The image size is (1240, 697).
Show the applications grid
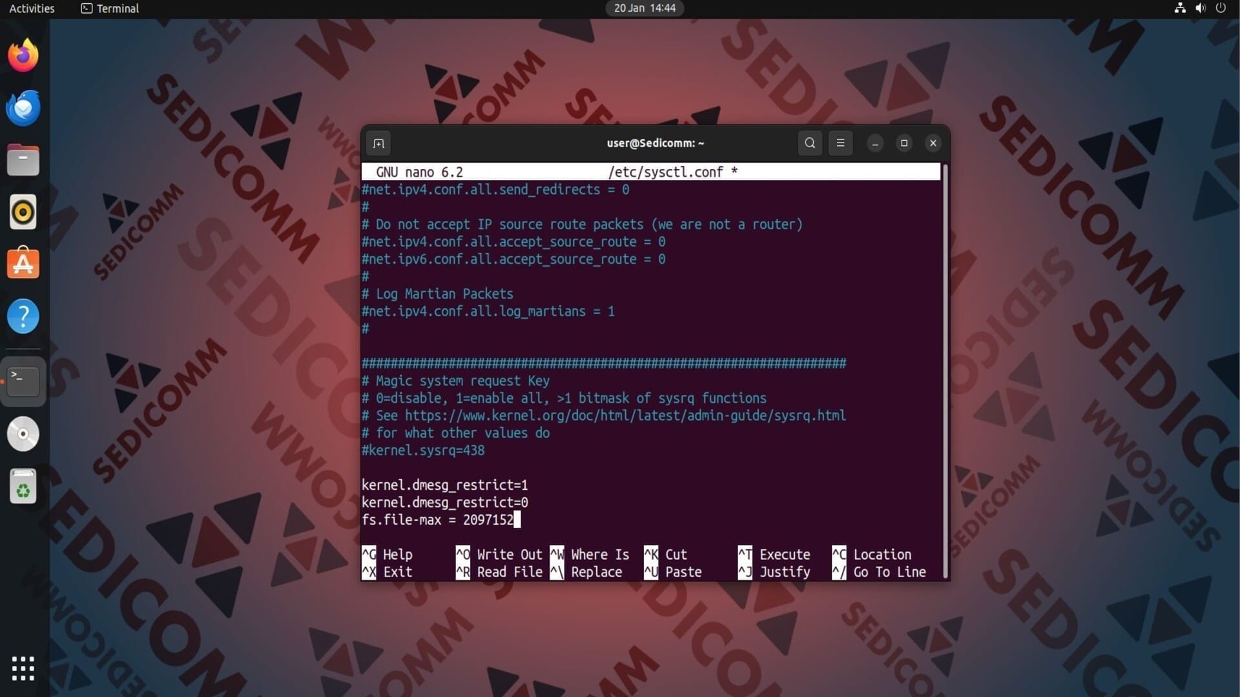(x=23, y=669)
